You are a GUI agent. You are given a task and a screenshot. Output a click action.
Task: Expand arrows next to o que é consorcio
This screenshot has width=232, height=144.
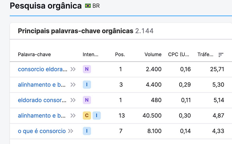(70, 131)
